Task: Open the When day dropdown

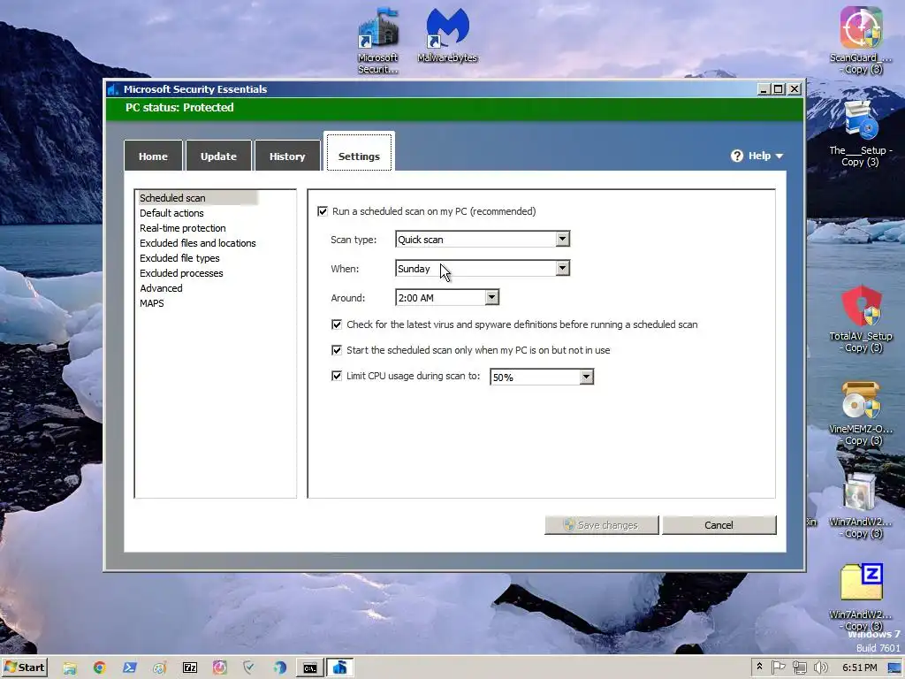Action: 483,268
